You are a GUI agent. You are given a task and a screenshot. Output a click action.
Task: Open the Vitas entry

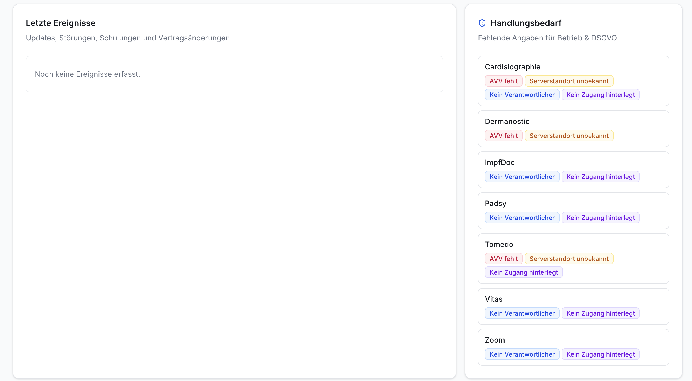point(573,306)
